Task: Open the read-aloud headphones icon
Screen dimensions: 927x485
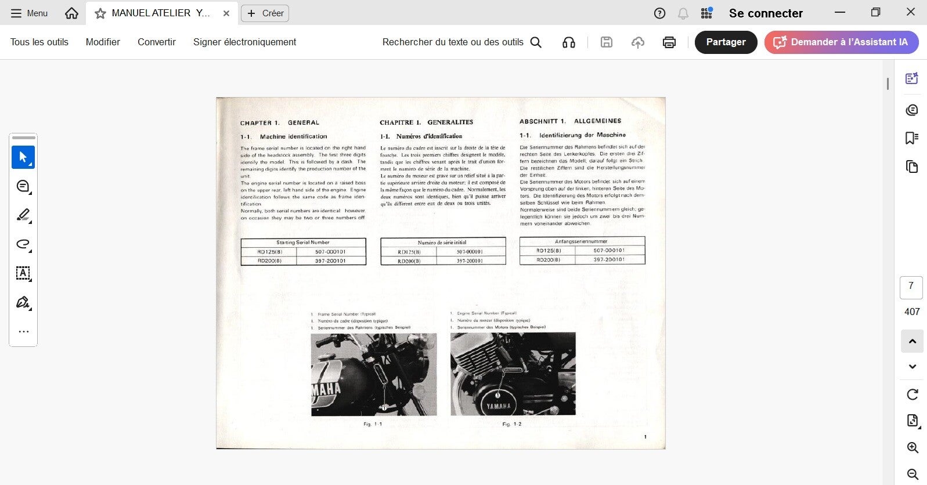Action: 569,42
